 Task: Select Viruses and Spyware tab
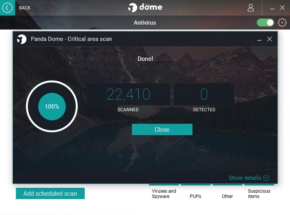(164, 193)
